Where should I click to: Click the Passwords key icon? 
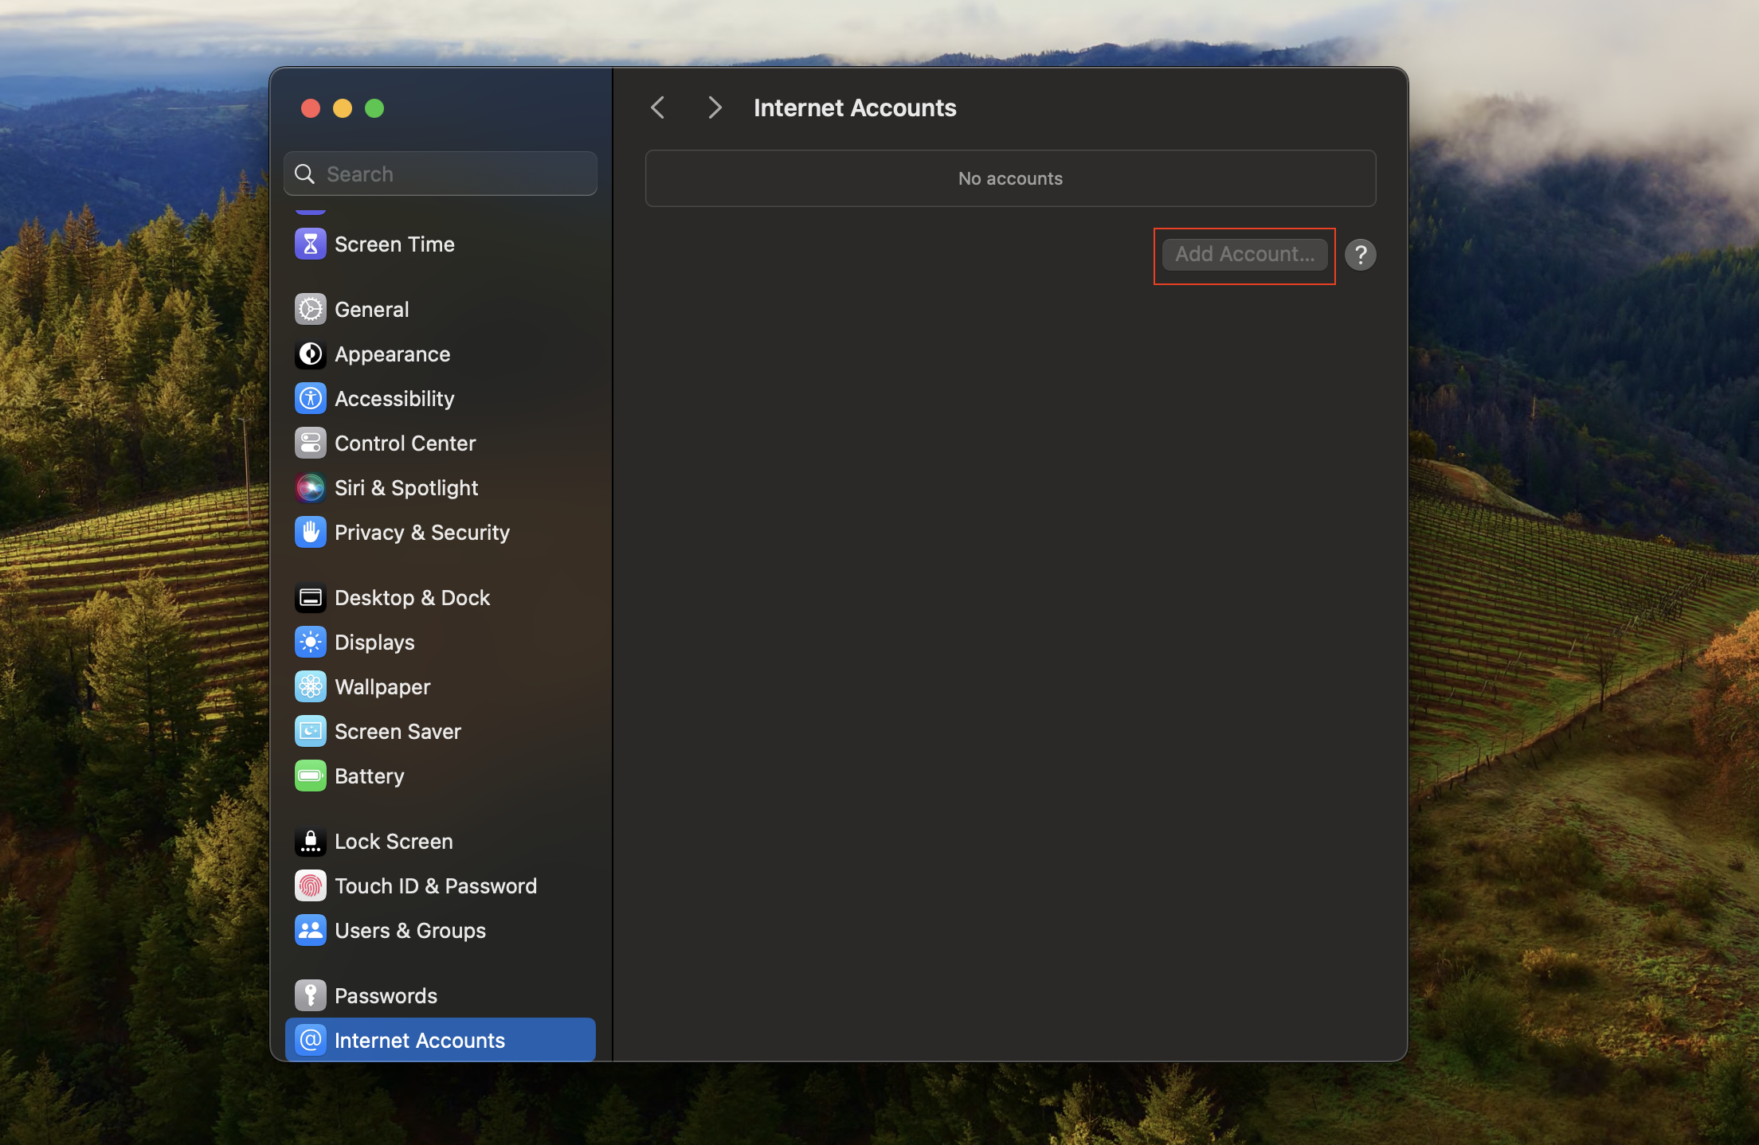(310, 996)
